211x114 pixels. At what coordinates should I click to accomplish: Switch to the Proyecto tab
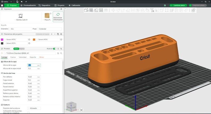60,5
